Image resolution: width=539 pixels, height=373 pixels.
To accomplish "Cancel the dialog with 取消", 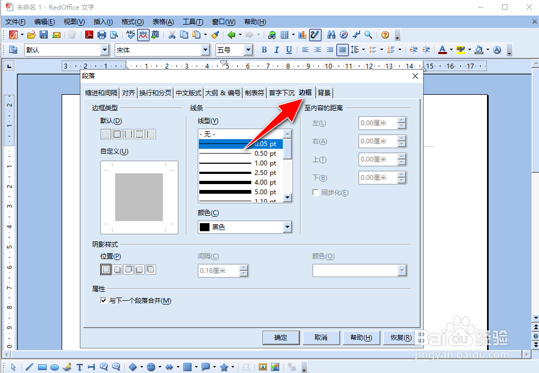I will coord(321,338).
